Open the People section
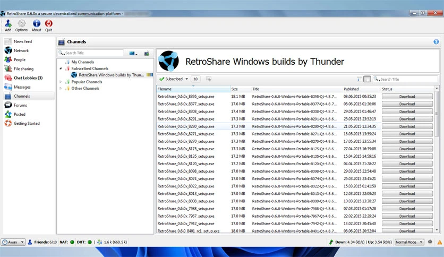 (29, 59)
